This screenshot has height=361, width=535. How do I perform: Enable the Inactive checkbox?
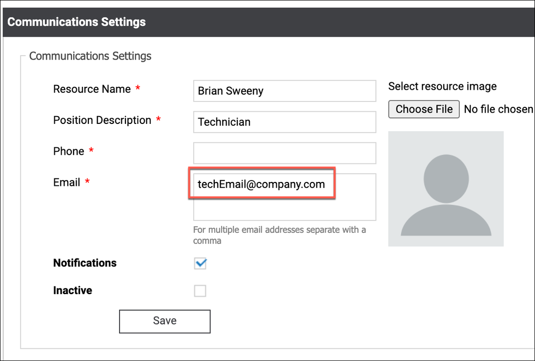(x=200, y=291)
